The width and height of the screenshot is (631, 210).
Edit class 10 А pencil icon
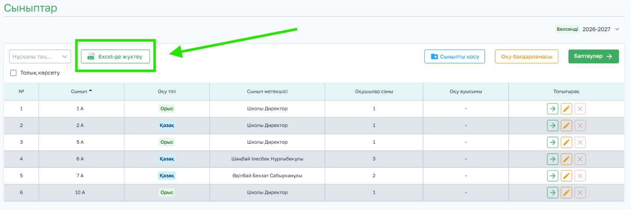[566, 192]
